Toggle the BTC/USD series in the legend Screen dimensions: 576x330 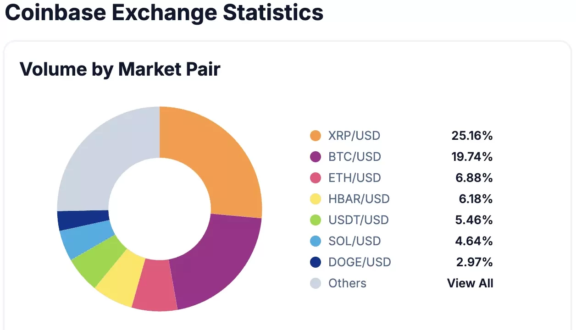[355, 157]
